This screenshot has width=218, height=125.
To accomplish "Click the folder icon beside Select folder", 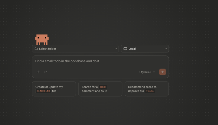I will 36,49.
